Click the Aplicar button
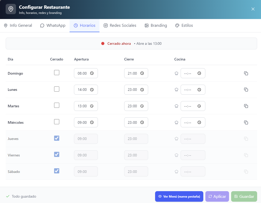Image resolution: width=261 pixels, height=203 pixels. click(x=217, y=196)
